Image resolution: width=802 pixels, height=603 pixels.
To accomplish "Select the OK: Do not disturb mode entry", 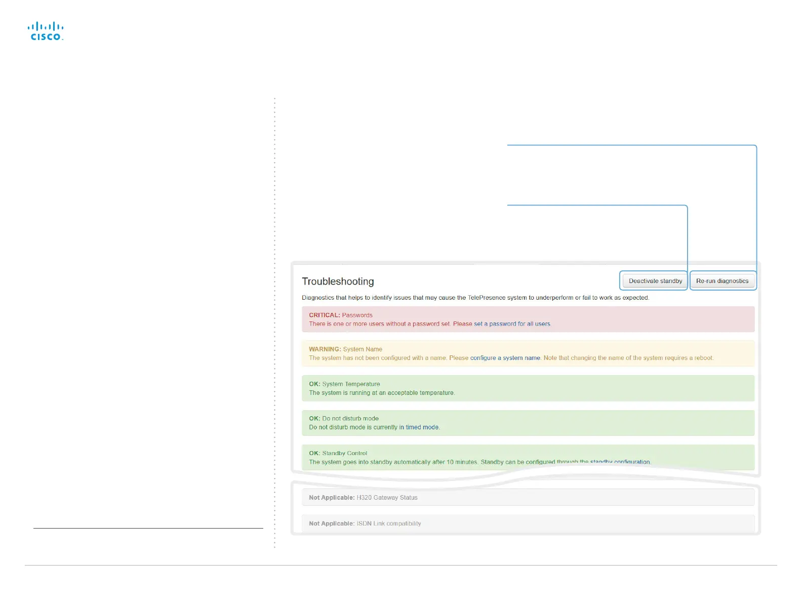I will (528, 423).
